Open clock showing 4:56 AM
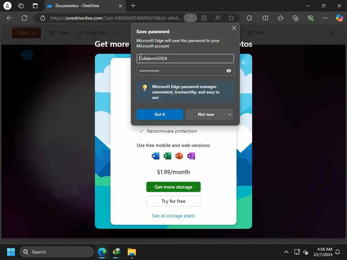Viewport: 347px width, 260px height. tap(323, 252)
